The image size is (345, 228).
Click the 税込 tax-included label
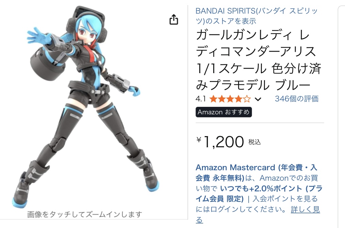point(254,142)
